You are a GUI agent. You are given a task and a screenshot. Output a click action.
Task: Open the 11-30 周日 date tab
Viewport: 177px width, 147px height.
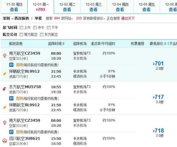14,7
